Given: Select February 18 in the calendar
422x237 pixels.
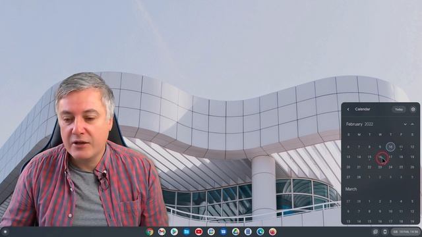Looking at the screenshot, I should click(x=401, y=157).
